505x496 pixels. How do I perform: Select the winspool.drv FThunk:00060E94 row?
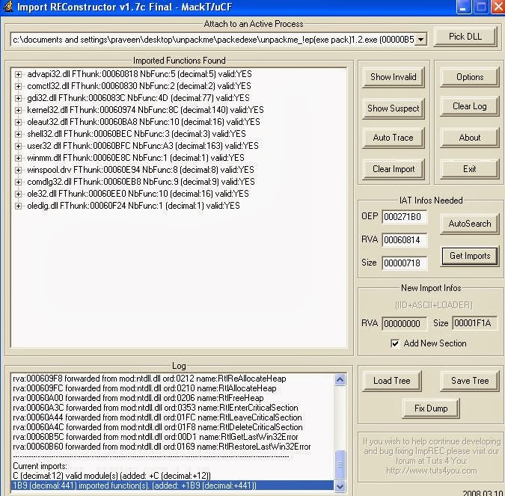(141, 170)
